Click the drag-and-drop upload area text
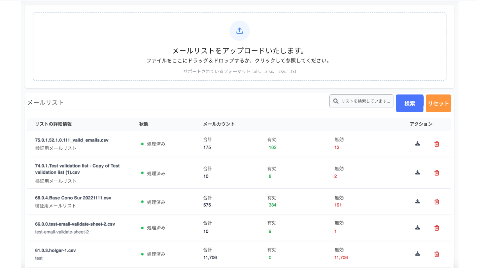This screenshot has width=478, height=269. [238, 61]
